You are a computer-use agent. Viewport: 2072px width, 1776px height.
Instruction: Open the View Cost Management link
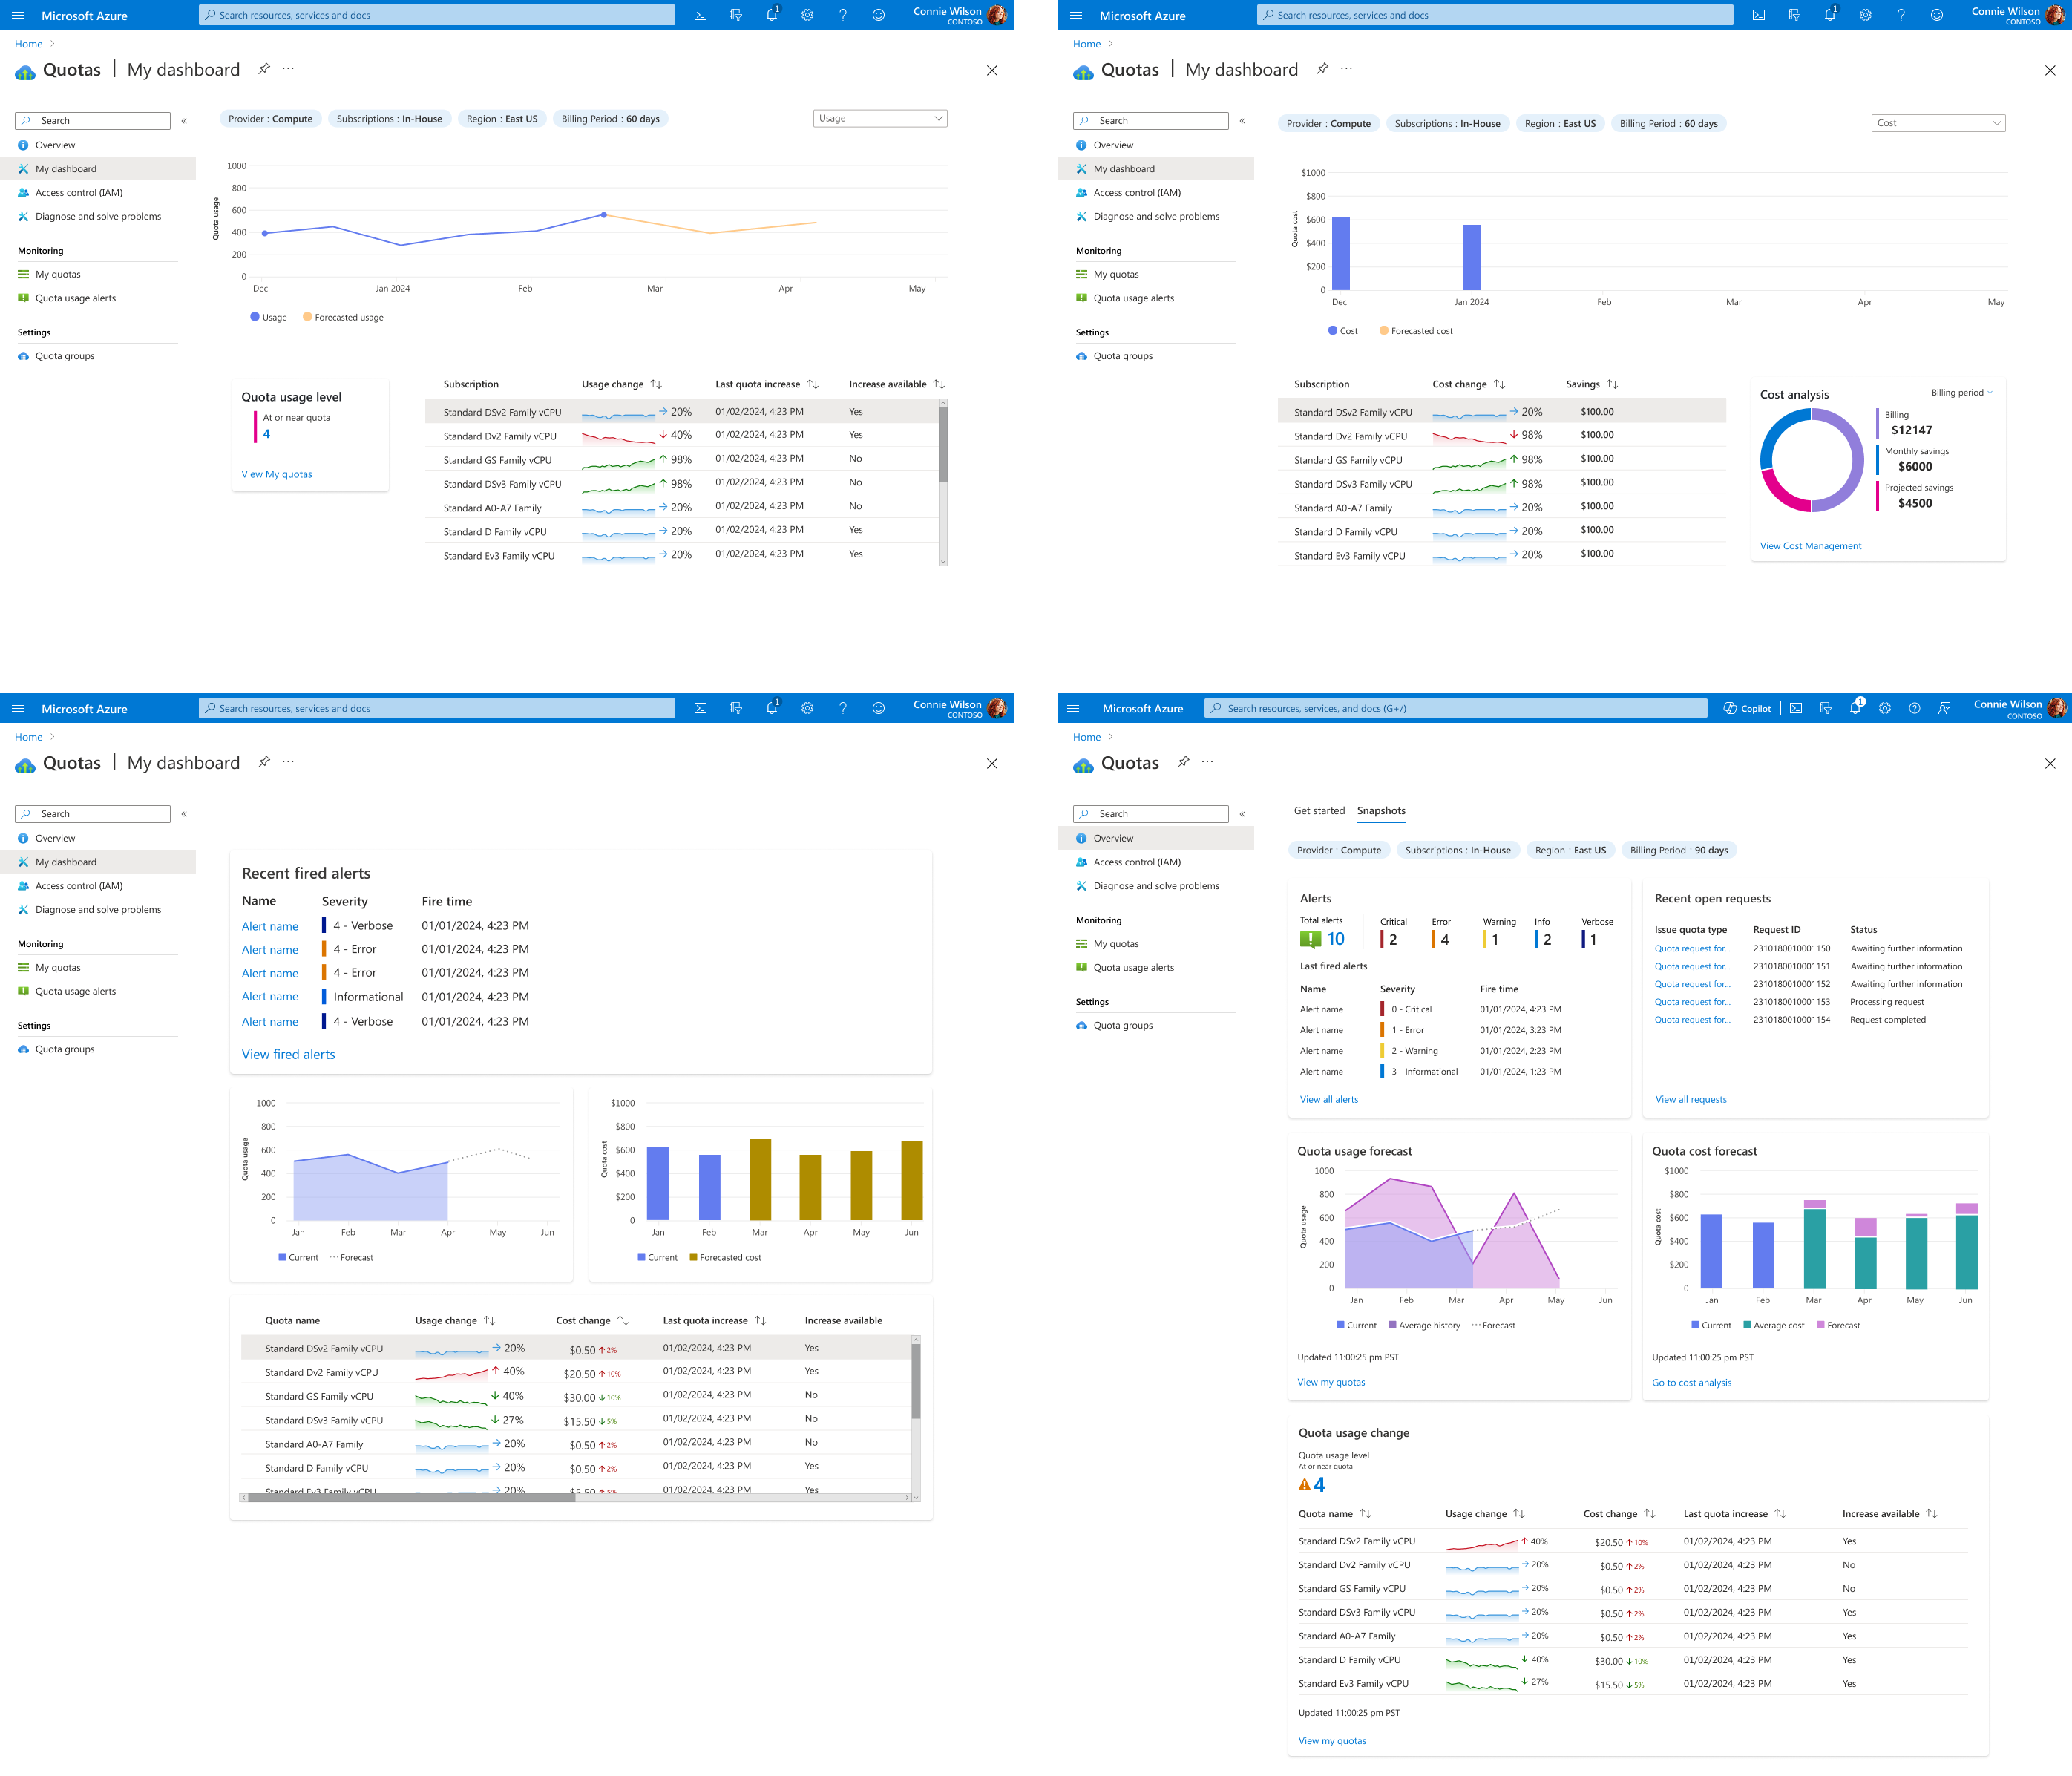point(1810,546)
